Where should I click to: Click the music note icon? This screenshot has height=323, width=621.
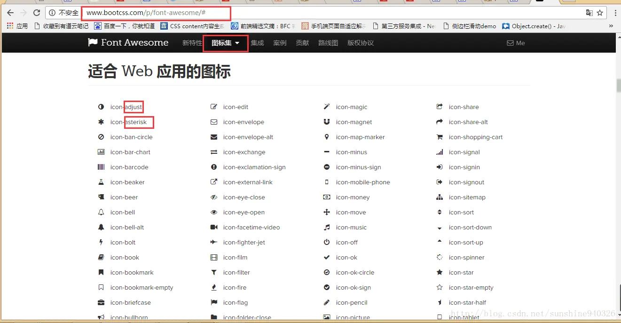point(327,227)
